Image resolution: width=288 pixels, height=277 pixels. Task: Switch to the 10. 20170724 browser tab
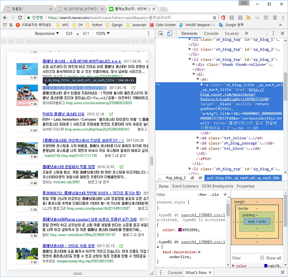[80, 9]
